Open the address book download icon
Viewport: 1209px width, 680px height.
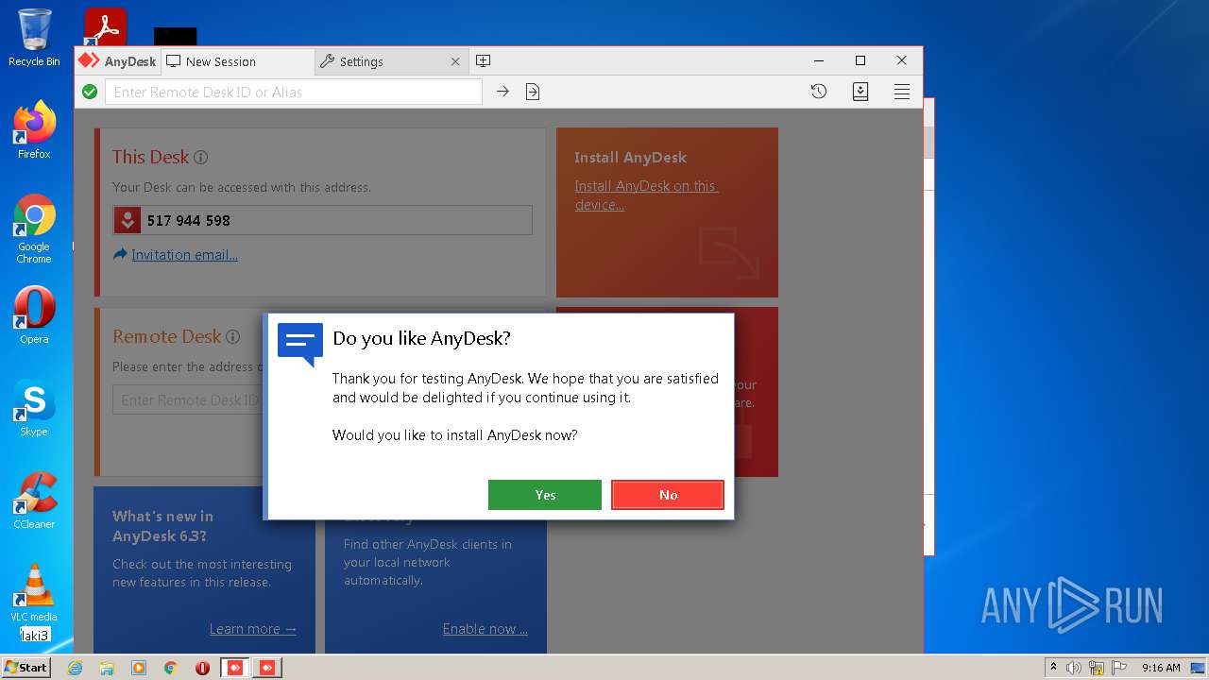coord(860,92)
